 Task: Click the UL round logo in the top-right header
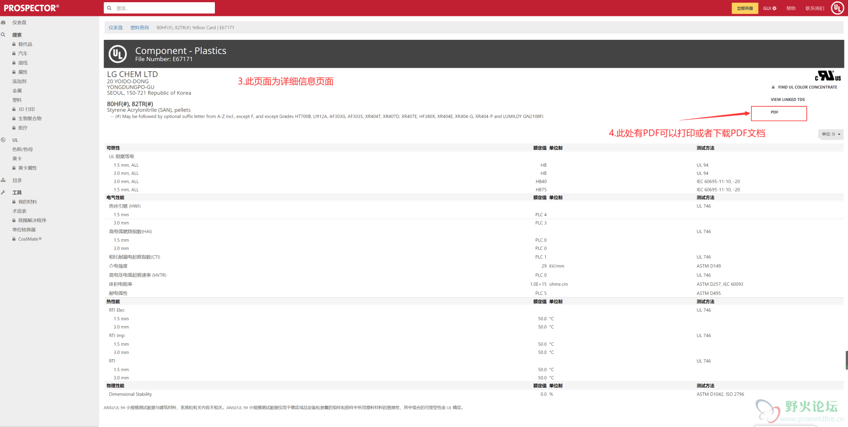(837, 8)
